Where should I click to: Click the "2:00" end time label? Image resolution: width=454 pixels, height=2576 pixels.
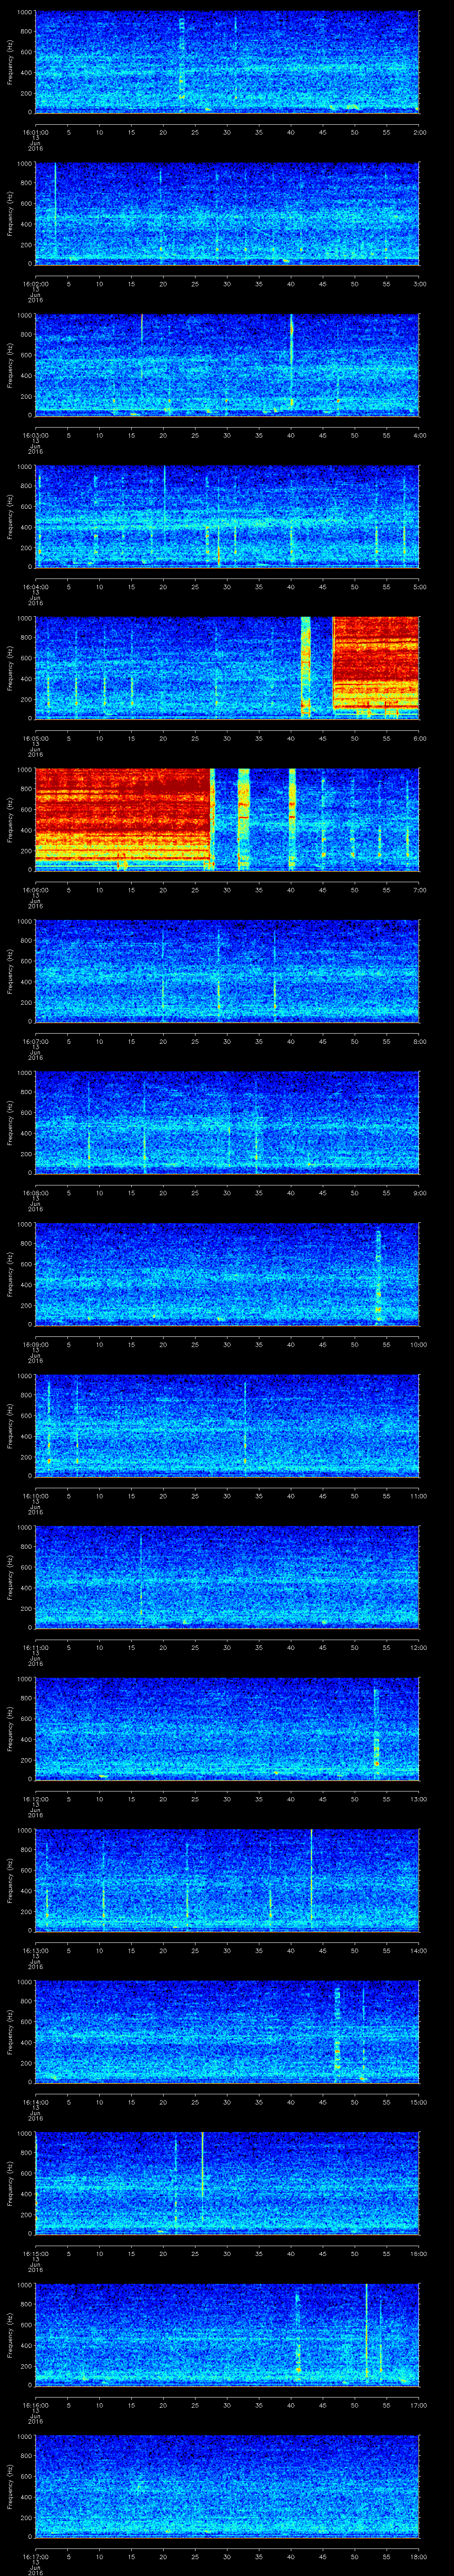pos(419,131)
